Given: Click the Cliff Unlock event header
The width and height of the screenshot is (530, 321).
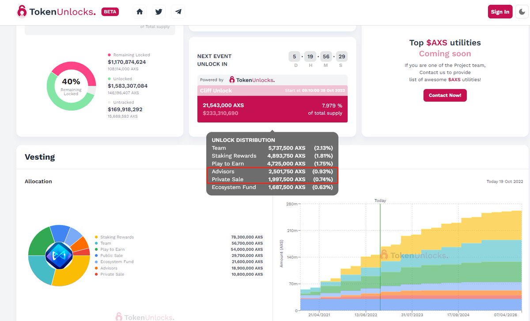Looking at the screenshot, I should coord(273,90).
